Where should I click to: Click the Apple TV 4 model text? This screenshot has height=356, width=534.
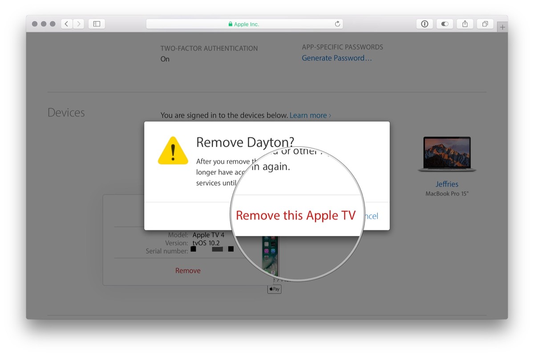pos(209,235)
